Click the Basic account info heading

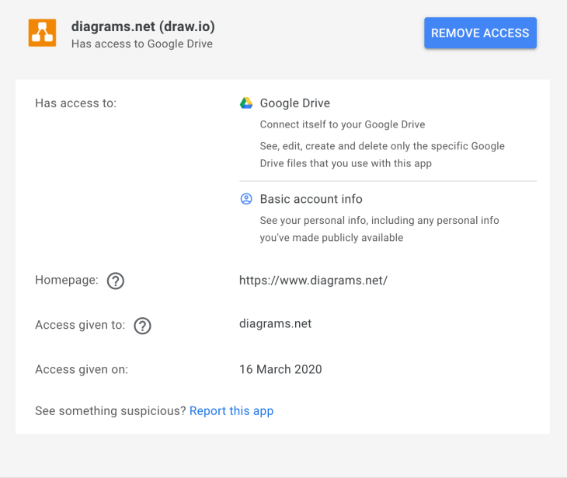tap(311, 199)
